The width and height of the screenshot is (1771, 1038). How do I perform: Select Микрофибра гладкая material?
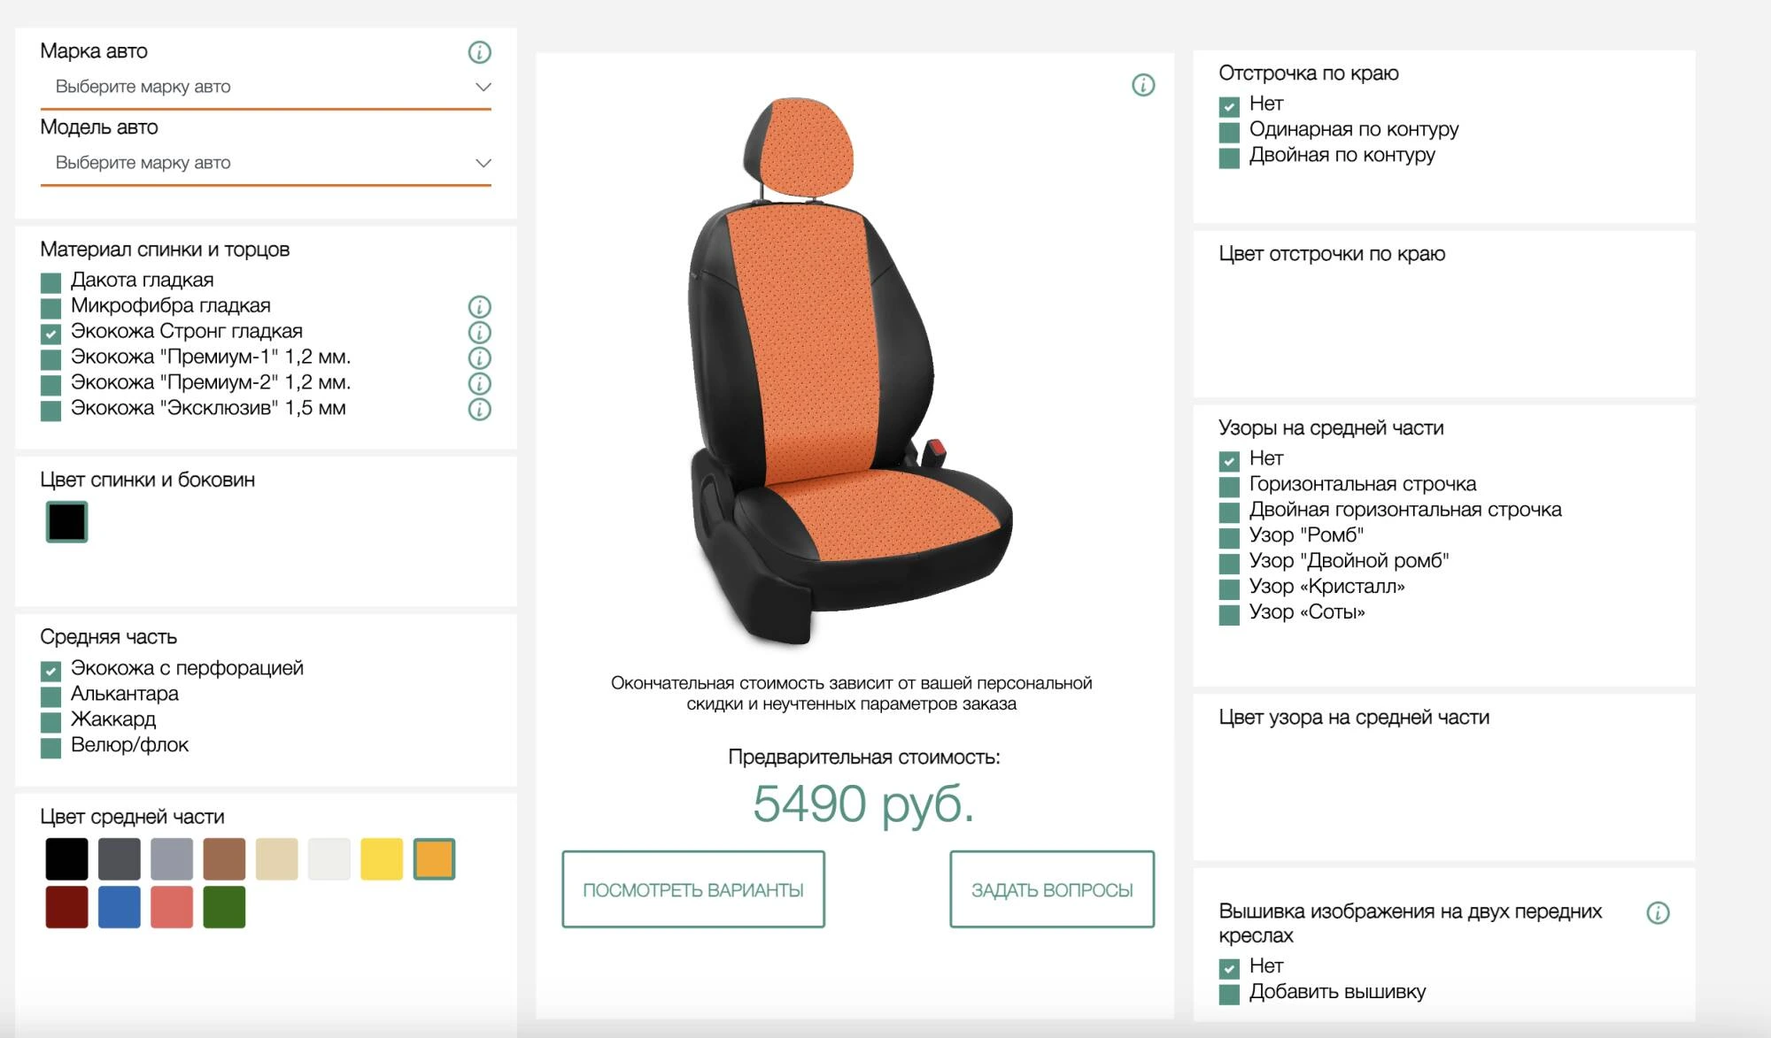[x=50, y=309]
